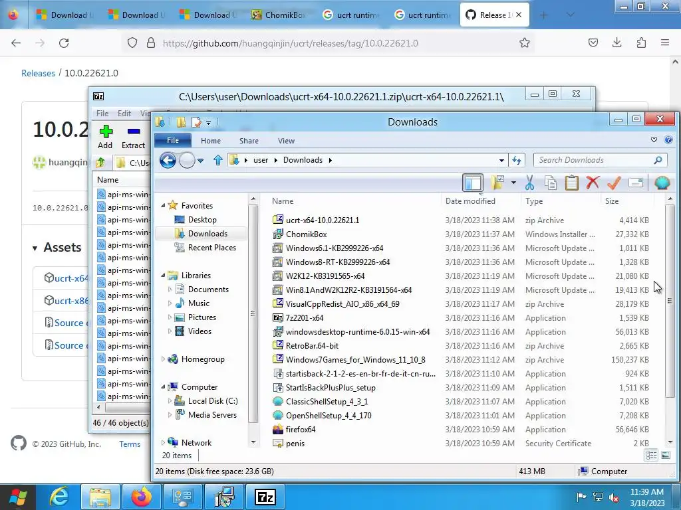The height and width of the screenshot is (510, 681).
Task: Open Internet Explorer from the taskbar
Action: point(59,497)
